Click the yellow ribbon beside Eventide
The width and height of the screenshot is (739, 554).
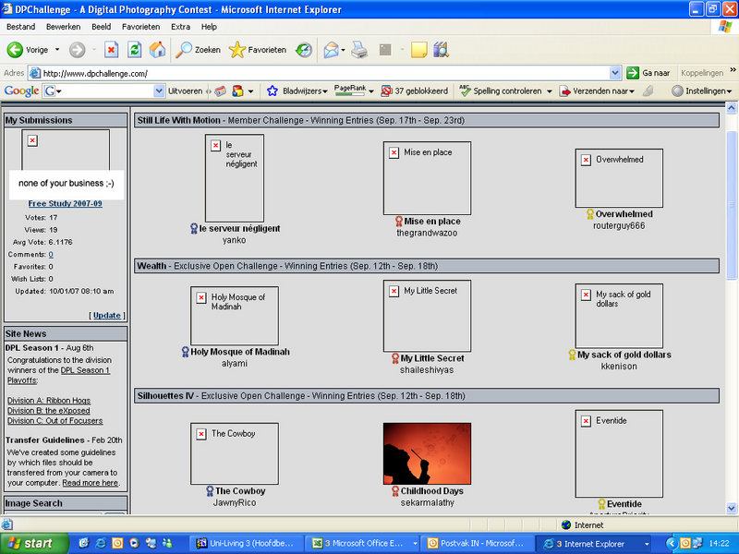coord(602,503)
